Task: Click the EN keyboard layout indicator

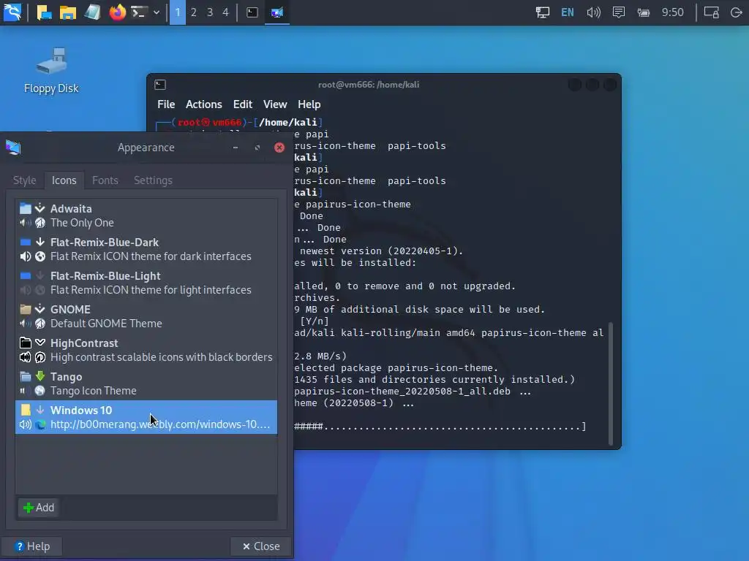Action: (x=568, y=12)
